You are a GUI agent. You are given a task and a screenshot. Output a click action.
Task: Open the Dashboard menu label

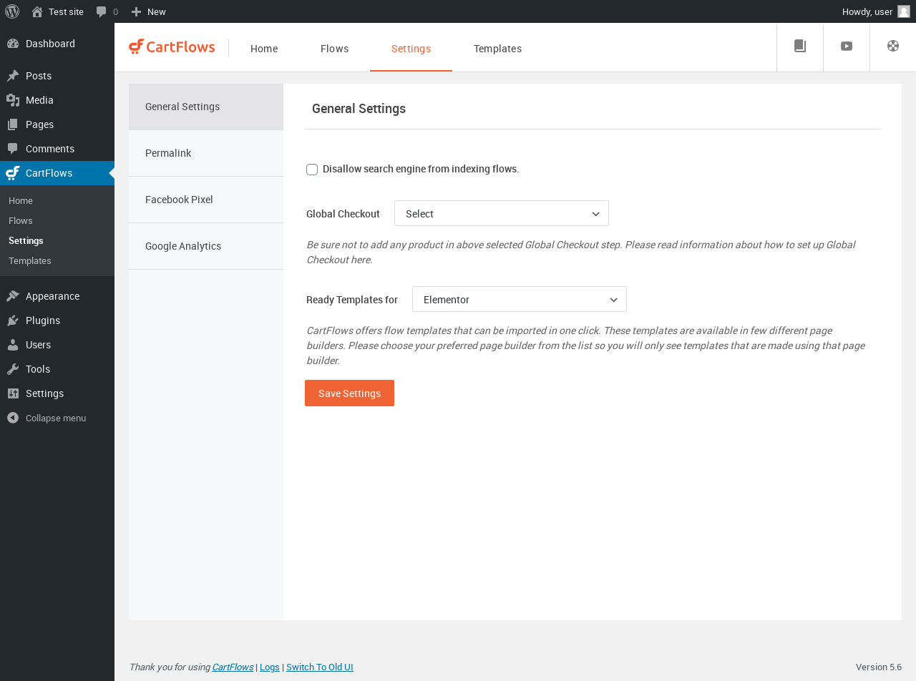point(50,44)
